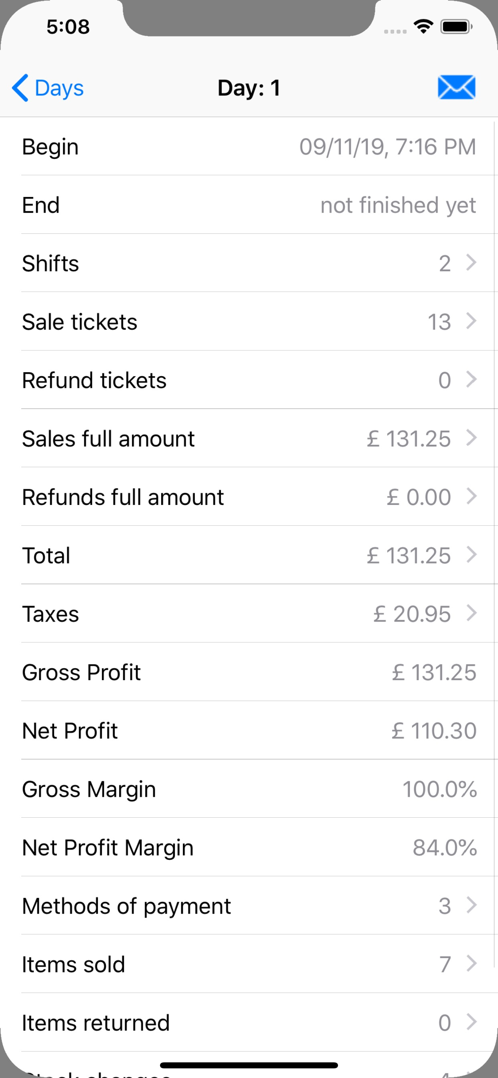Show Items sold list

pos(249,964)
